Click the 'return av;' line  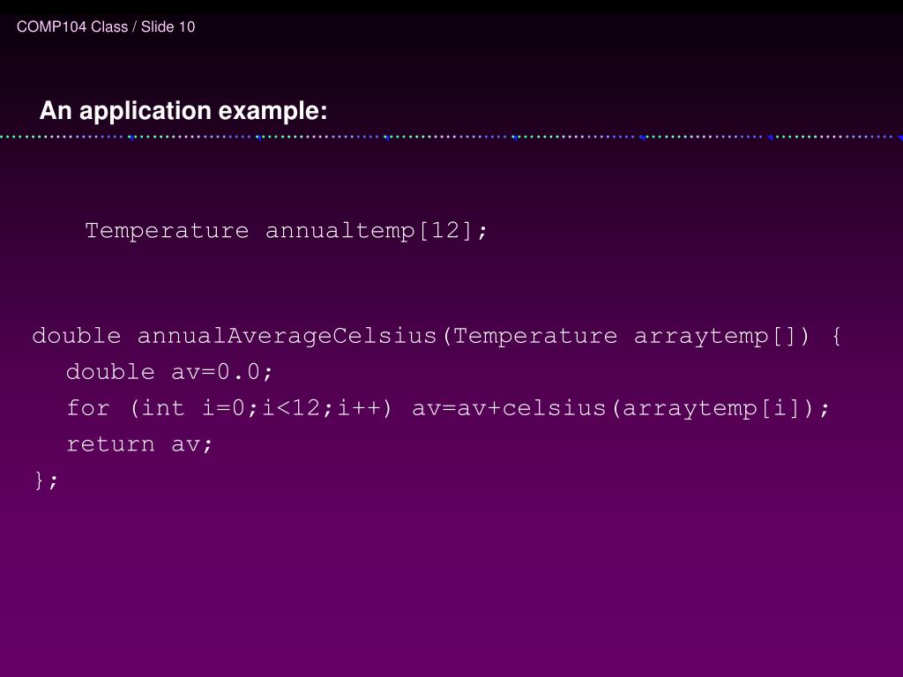pos(139,444)
